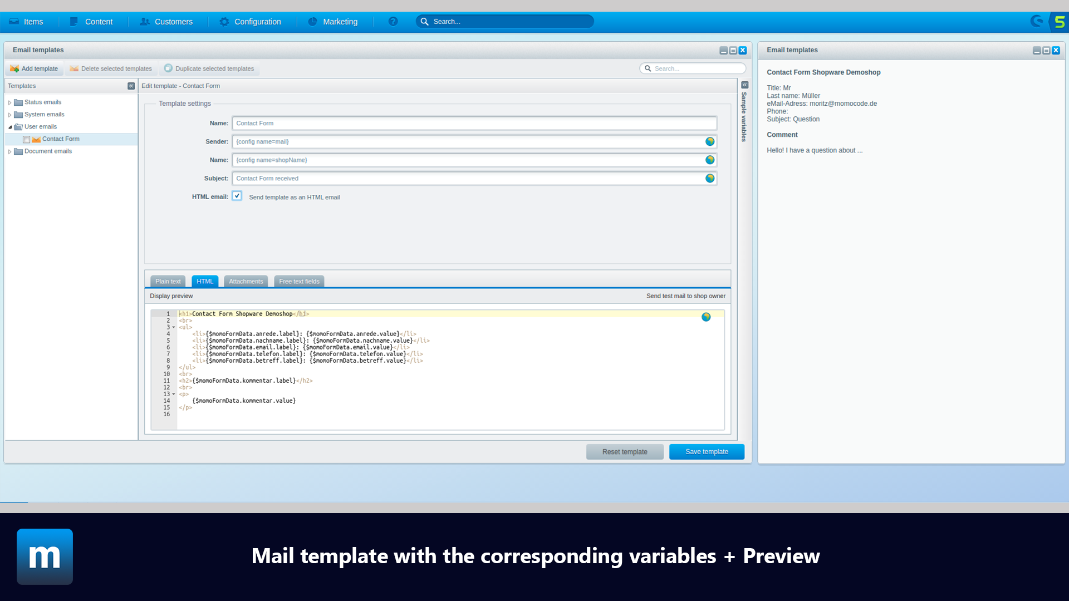
Task: Switch to the Free text fields tab
Action: (299, 282)
